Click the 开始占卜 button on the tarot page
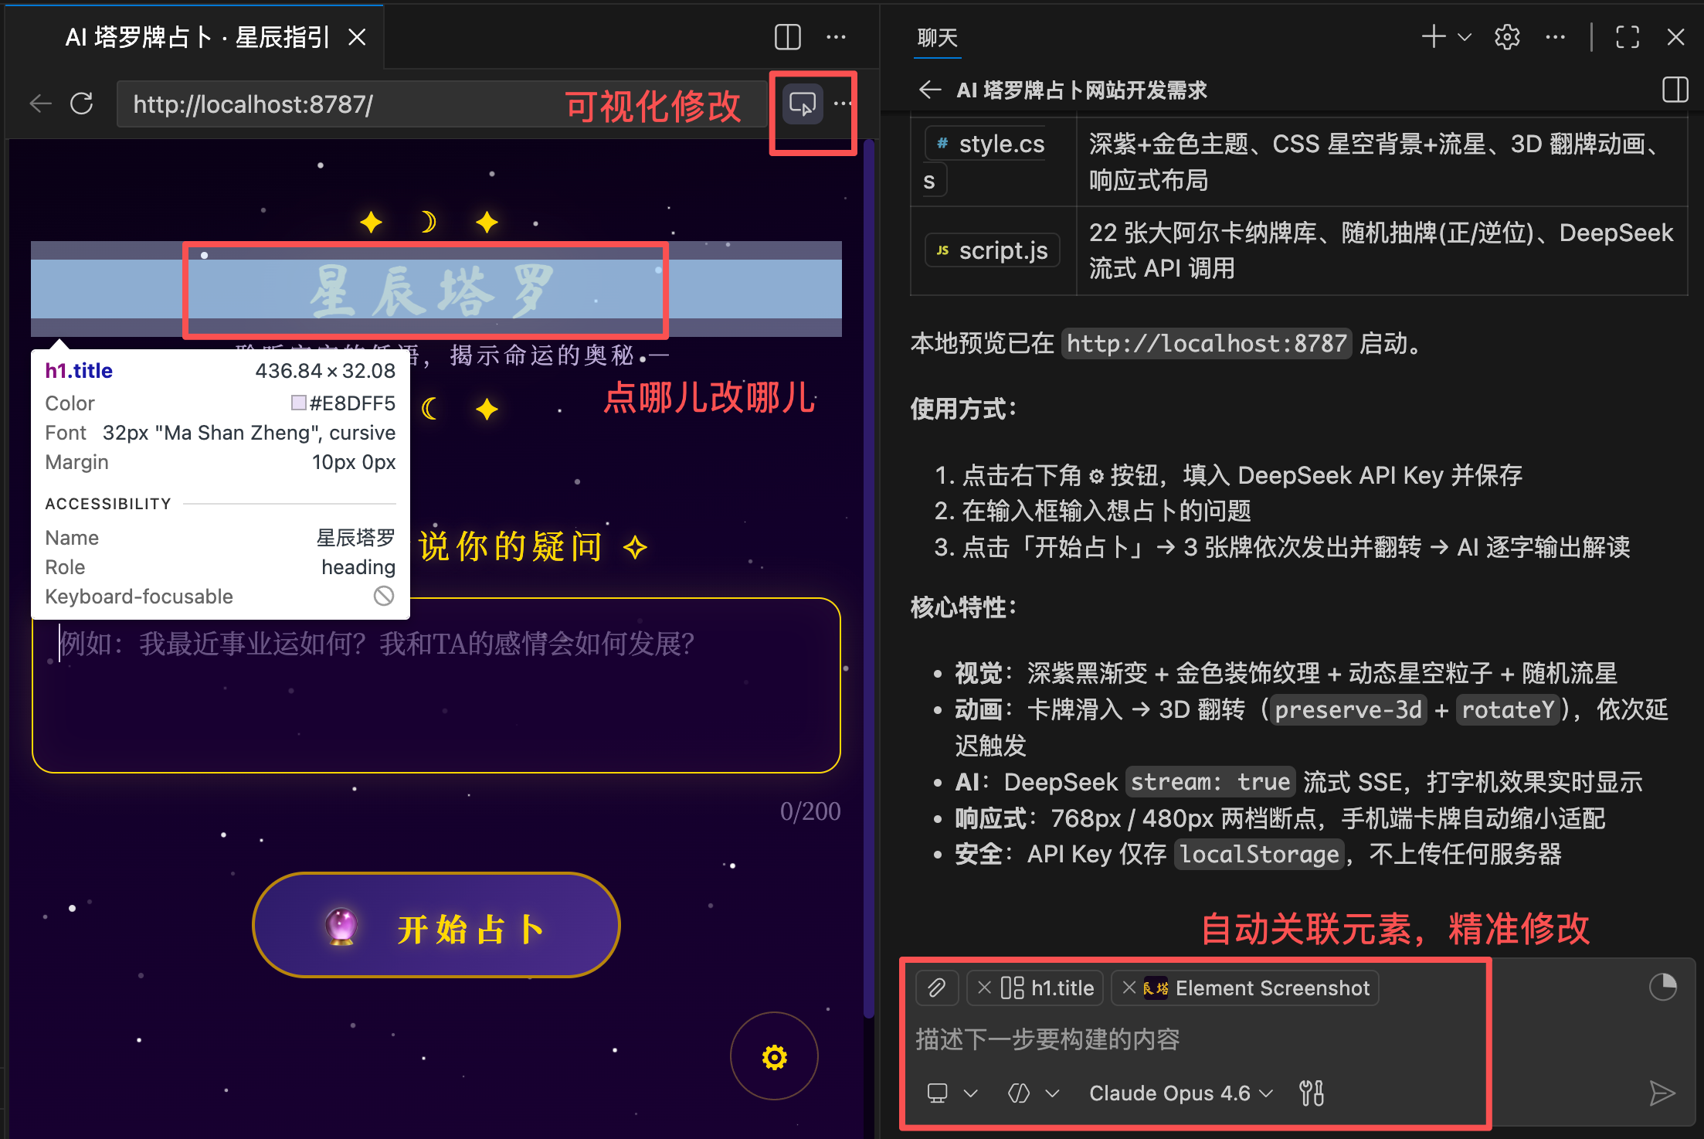The height and width of the screenshot is (1139, 1704). click(x=436, y=925)
